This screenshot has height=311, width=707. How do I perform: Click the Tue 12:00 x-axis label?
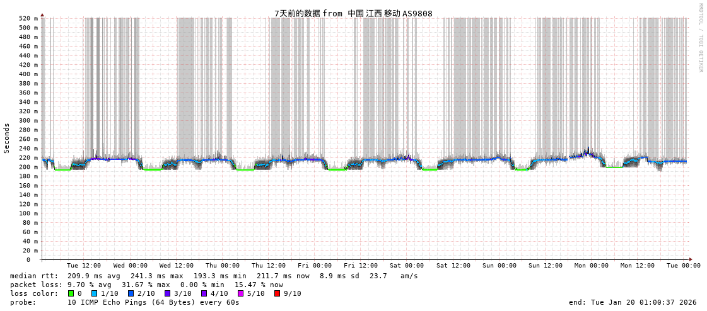coord(84,266)
